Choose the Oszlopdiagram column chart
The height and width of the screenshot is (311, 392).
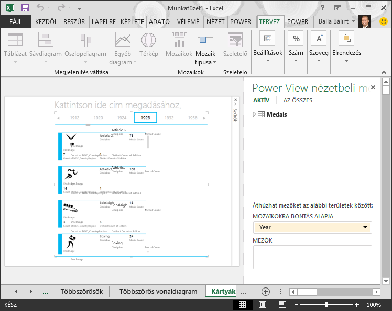(x=85, y=48)
